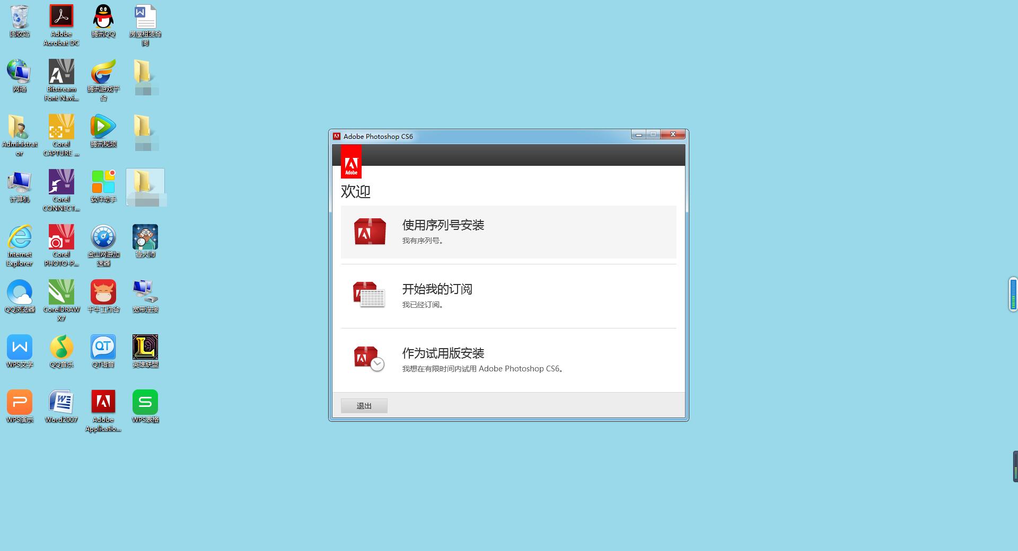Choose 使用序列号安装 install option
The width and height of the screenshot is (1018, 551).
[508, 232]
